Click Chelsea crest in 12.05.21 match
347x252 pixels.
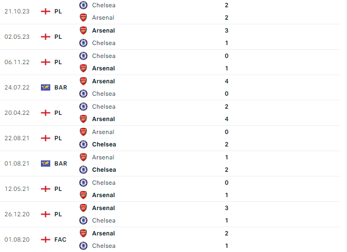click(83, 183)
